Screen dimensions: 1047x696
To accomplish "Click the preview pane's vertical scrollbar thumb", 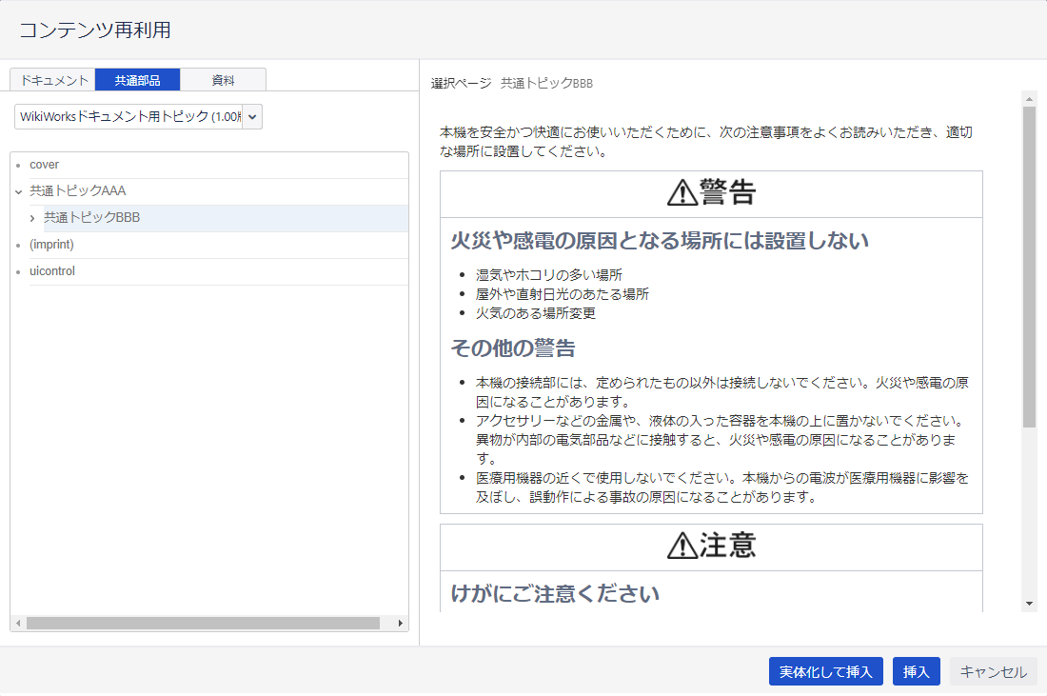I will click(x=1029, y=267).
